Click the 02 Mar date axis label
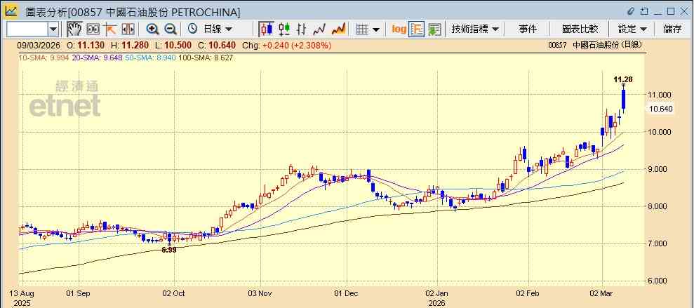The width and height of the screenshot is (694, 308). (x=602, y=293)
